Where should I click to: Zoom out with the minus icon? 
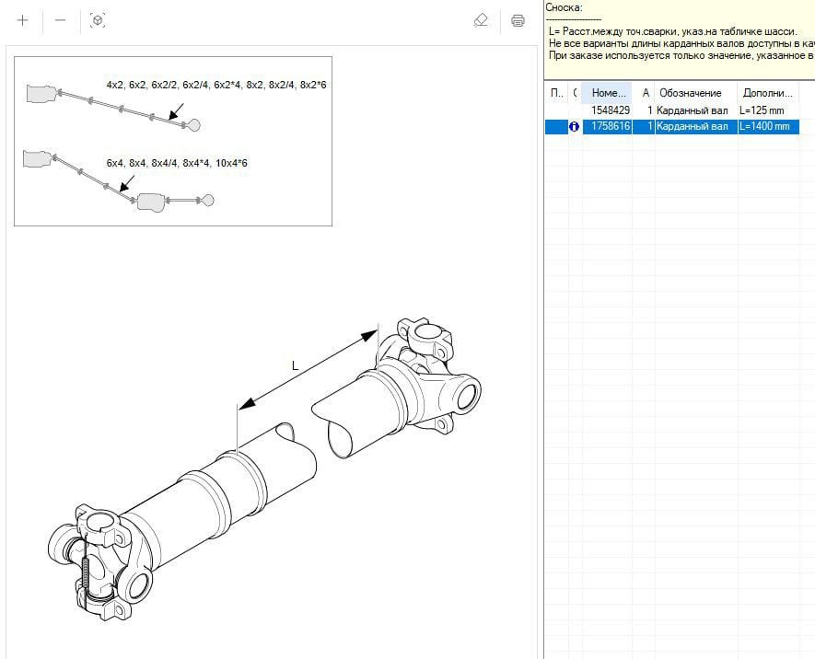pos(61,20)
